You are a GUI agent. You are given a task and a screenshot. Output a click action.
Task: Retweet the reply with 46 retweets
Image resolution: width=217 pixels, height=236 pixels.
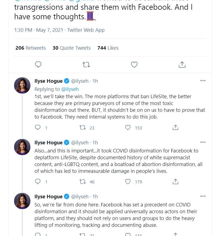82,181
